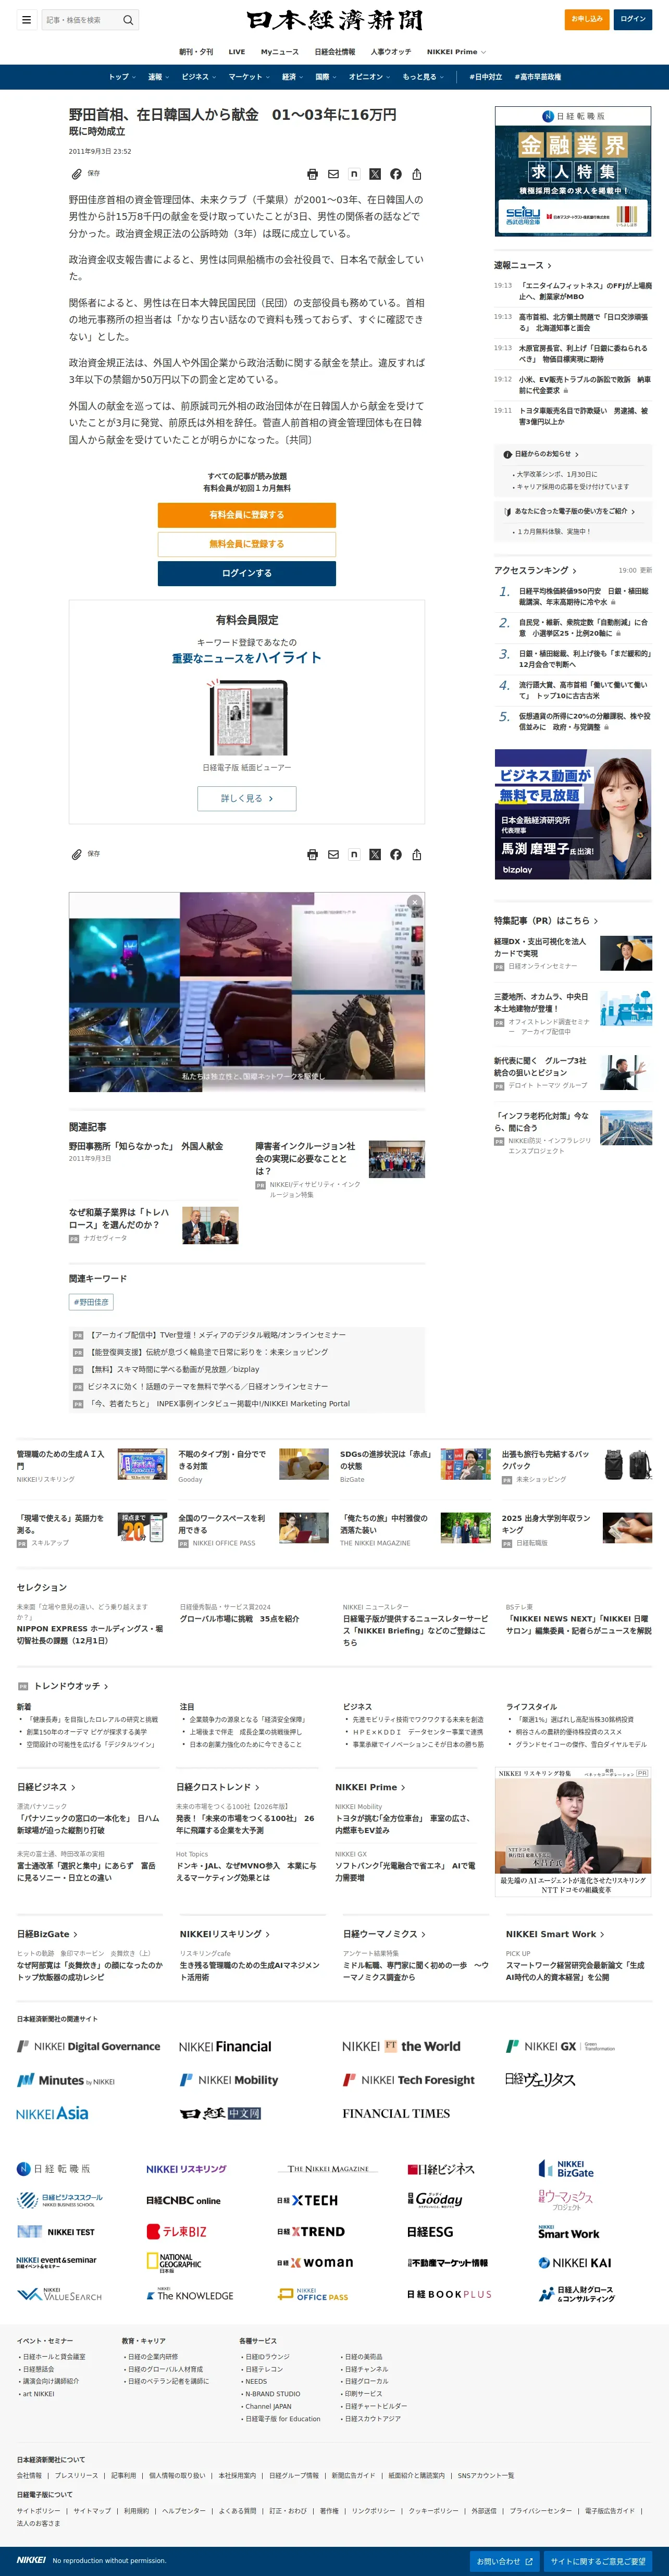
Task: Click the magnifier search icon
Action: point(128,20)
